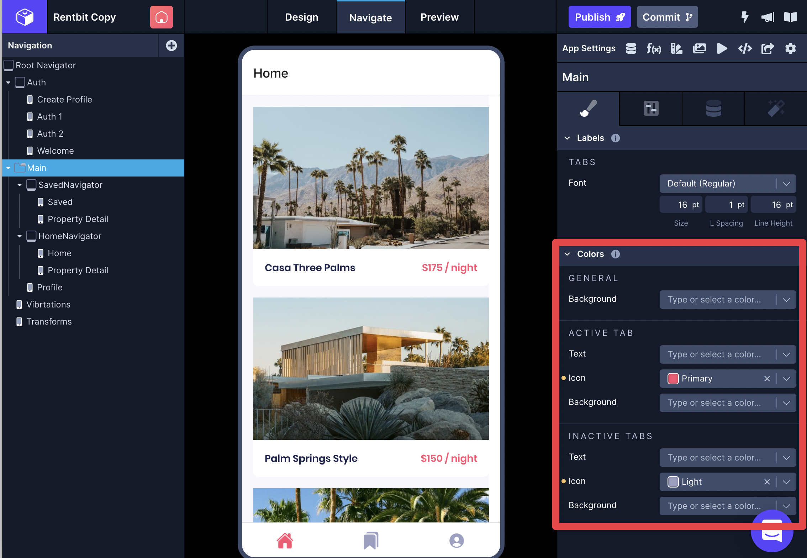Click the lightning bolt icon in header

click(x=745, y=17)
